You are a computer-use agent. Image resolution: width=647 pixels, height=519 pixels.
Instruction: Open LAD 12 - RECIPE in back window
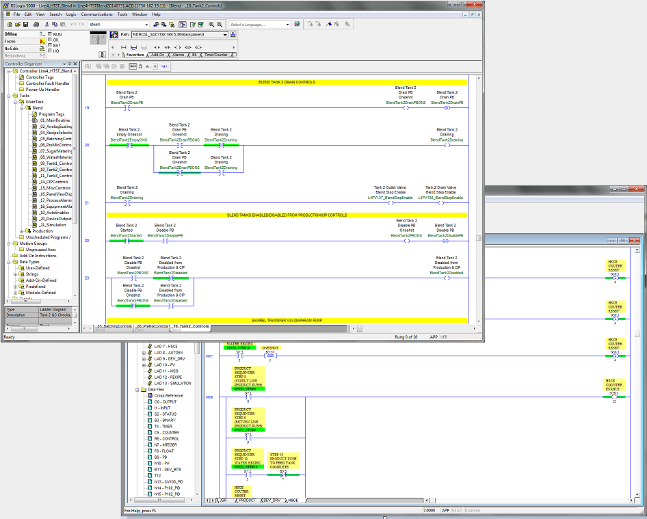[168, 377]
